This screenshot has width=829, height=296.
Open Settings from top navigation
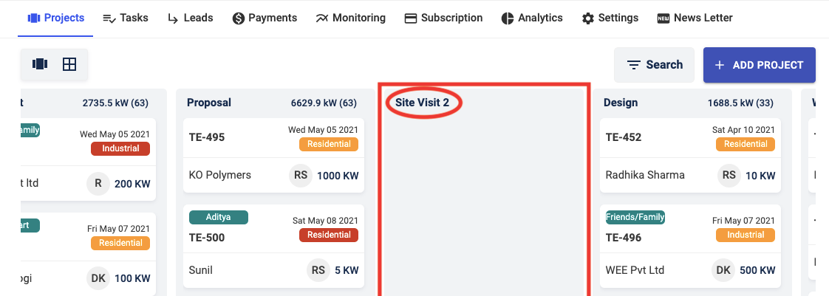click(x=610, y=18)
